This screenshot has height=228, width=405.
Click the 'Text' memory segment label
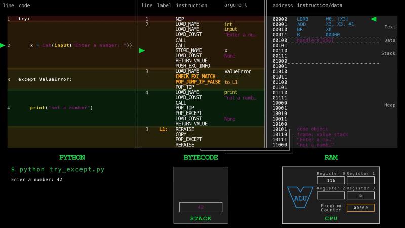pyautogui.click(x=390, y=27)
